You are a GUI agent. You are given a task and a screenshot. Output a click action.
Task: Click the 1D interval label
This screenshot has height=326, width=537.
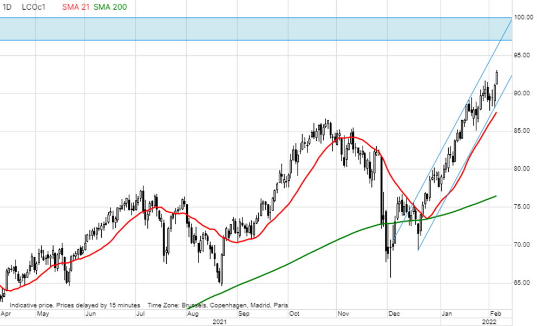pyautogui.click(x=7, y=7)
